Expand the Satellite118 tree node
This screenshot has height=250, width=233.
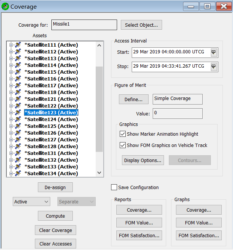(x=11, y=92)
